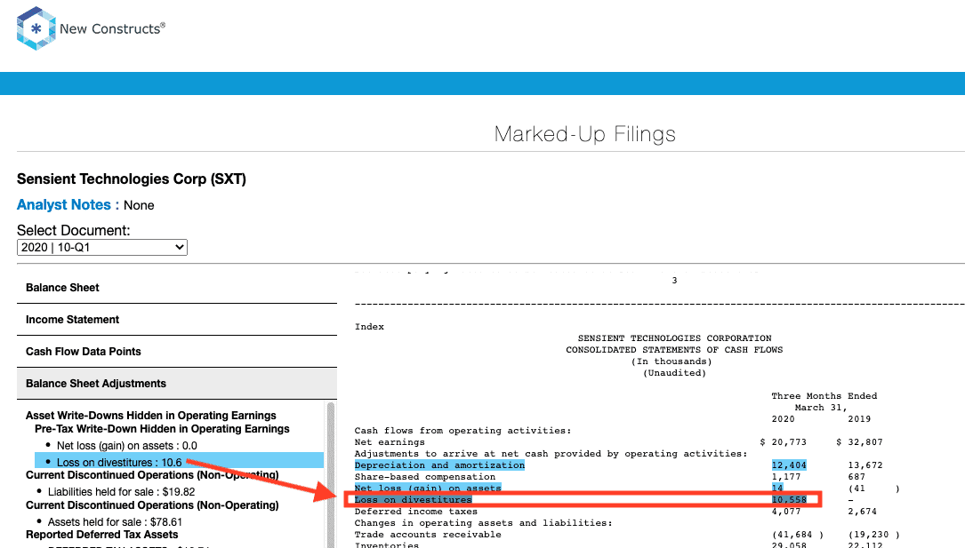Click highlighted Depreciation and amortization line

pyautogui.click(x=439, y=465)
